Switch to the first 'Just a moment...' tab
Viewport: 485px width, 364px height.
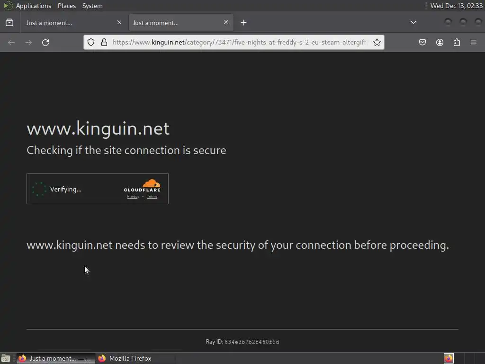click(73, 23)
